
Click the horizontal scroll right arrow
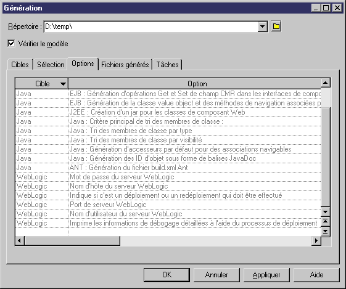point(316,240)
